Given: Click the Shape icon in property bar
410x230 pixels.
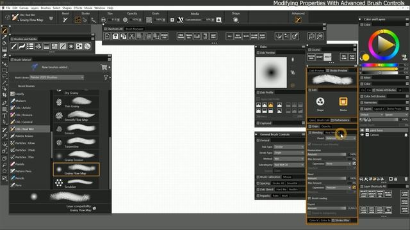Looking at the screenshot, I should (x=236, y=20).
